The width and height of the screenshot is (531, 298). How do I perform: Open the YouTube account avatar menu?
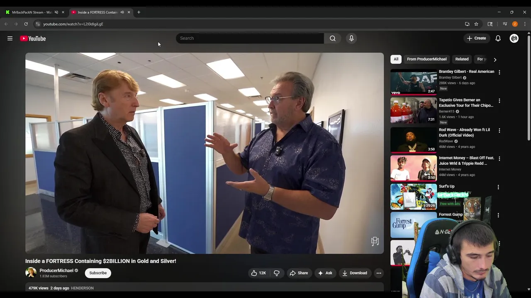514,38
